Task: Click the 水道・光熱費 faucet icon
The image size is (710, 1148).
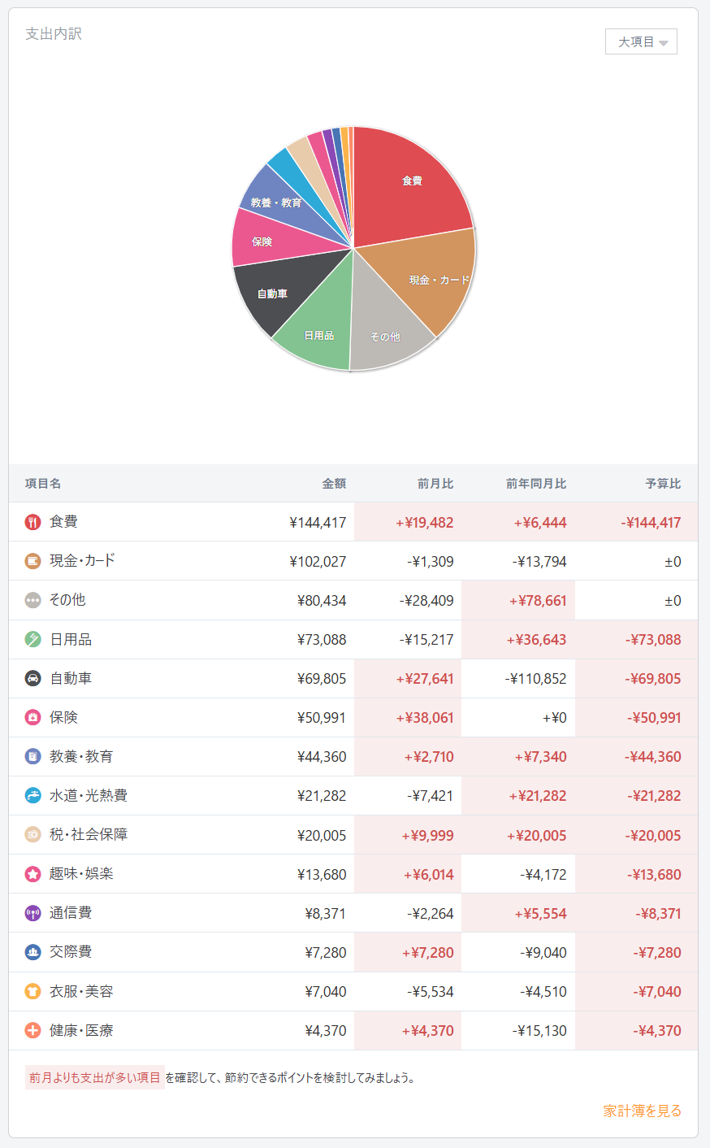Action: coord(32,795)
